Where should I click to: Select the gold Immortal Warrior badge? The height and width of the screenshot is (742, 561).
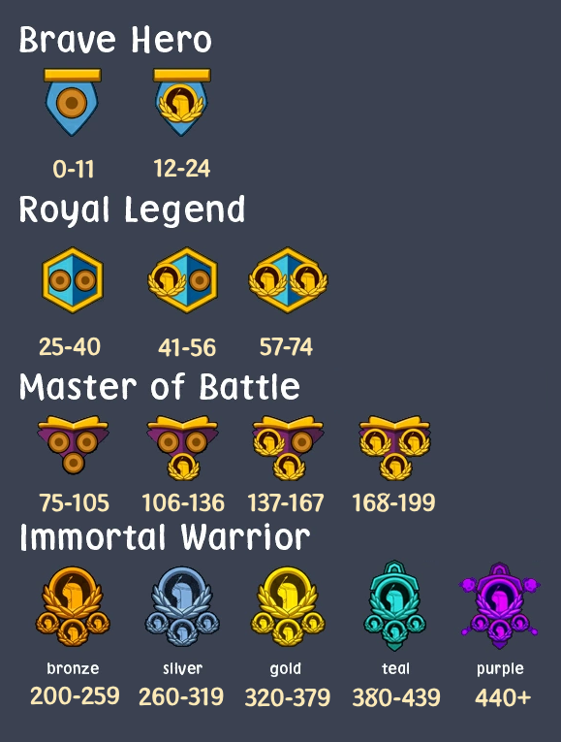(x=288, y=606)
